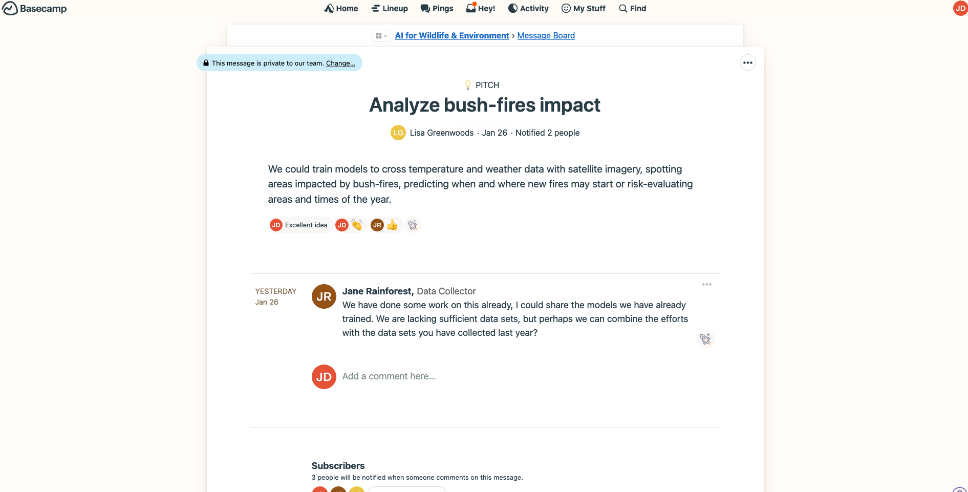Toggle the thumbs-up boost by JR
This screenshot has height=492, width=968.
click(x=392, y=225)
